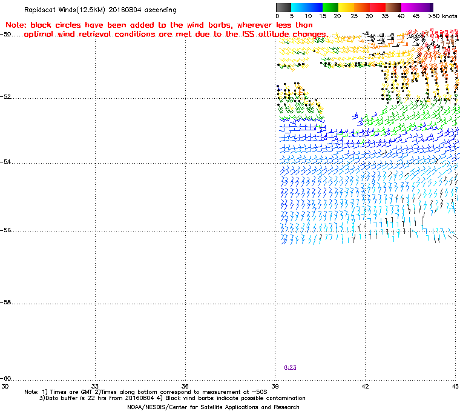Screen dimensions: 460x417
Task: Click the longitude label '36'
Action: (x=185, y=387)
